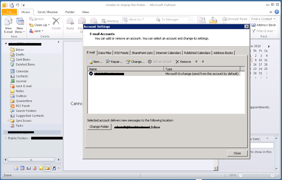Open Deleted Items folder
Image resolution: width=282 pixels, height=180 pixels.
pyautogui.click(x=23, y=65)
